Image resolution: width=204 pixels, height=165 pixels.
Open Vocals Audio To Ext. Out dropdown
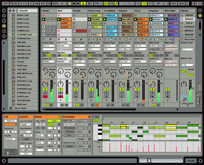point(80,61)
